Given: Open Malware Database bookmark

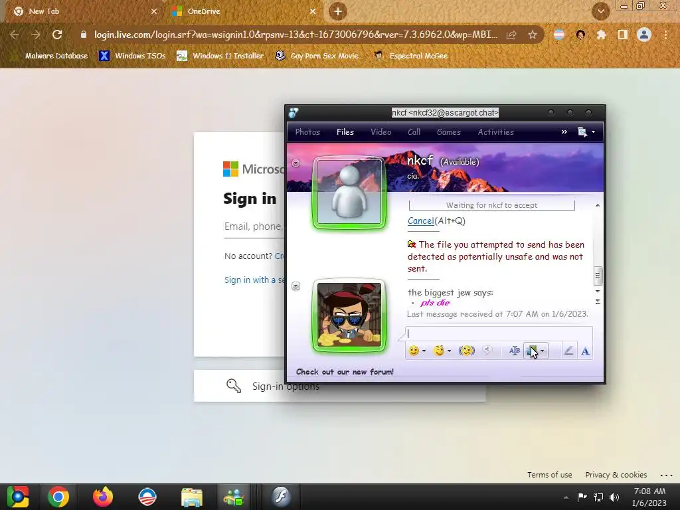Looking at the screenshot, I should pos(51,56).
